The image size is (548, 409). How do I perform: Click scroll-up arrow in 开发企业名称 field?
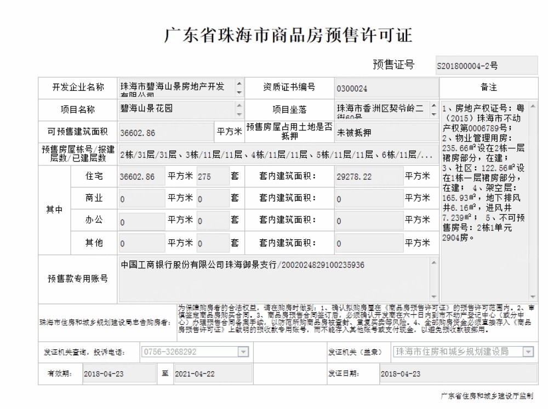point(239,83)
